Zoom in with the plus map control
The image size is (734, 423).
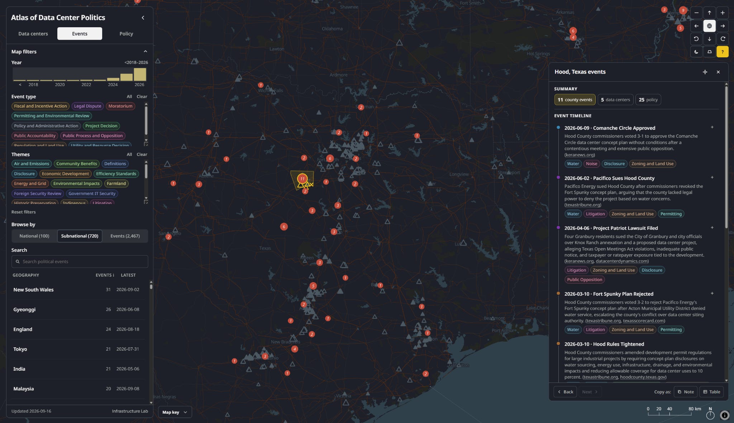723,13
